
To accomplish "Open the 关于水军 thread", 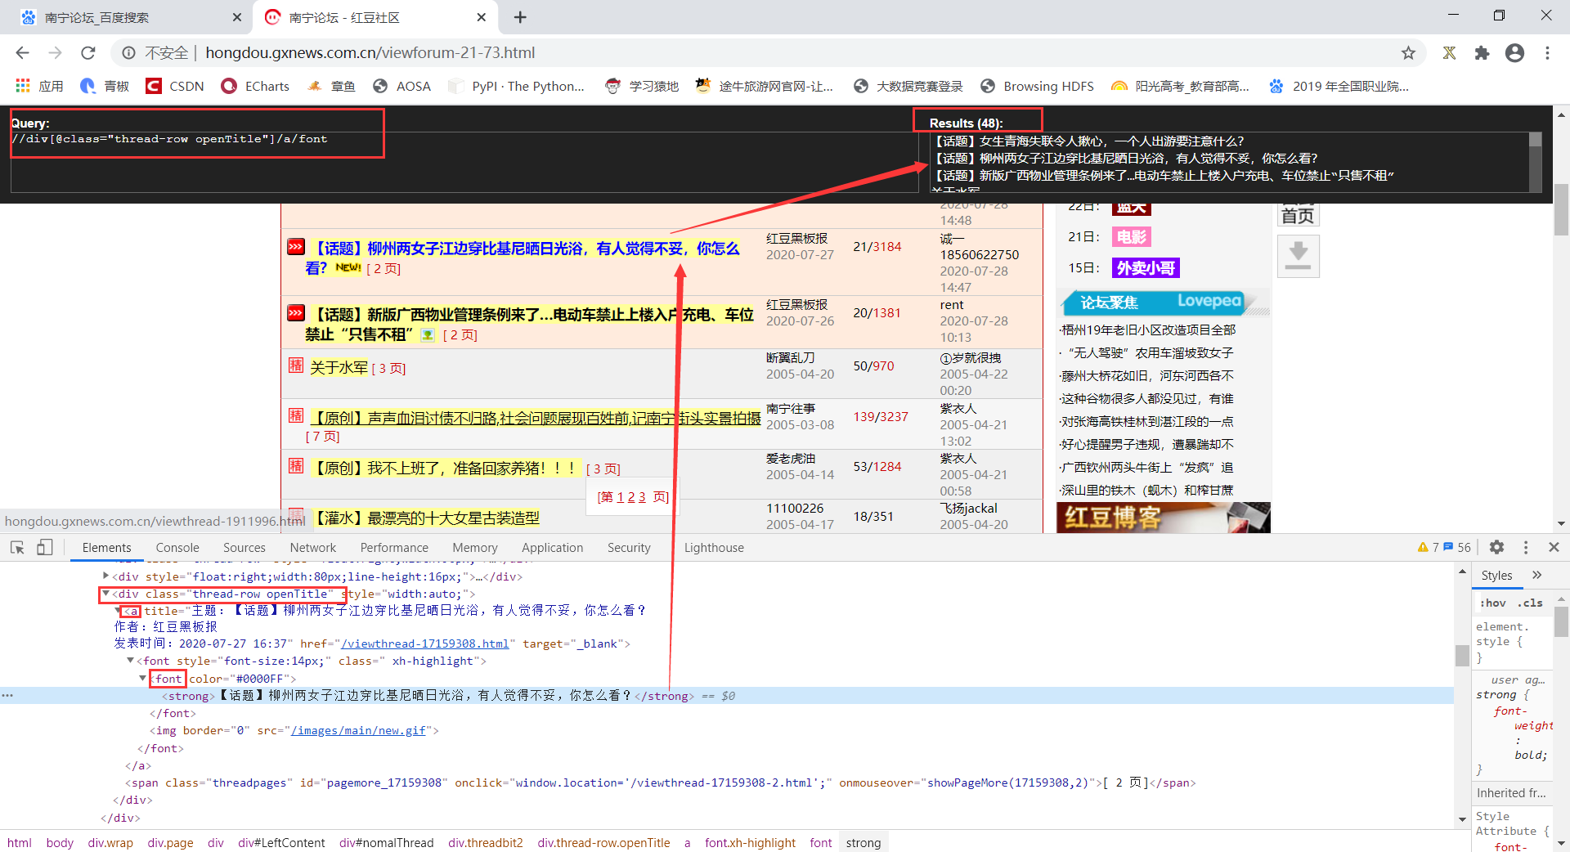I will click(339, 368).
